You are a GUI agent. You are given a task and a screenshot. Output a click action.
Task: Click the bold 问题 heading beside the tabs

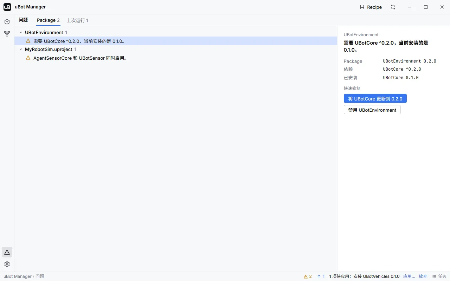23,20
